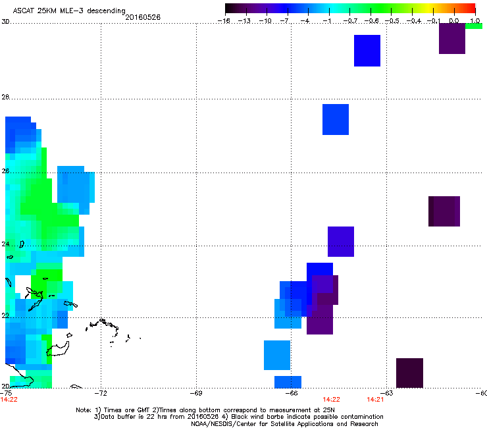This screenshot has width=487, height=428.
Task: Click the -0.1 color scale label
Action: click(434, 21)
